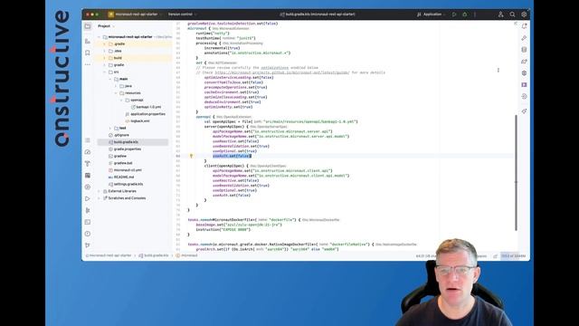This screenshot has width=579, height=326.
Task: Open Search Everywhere magnifier
Action: (513, 14)
